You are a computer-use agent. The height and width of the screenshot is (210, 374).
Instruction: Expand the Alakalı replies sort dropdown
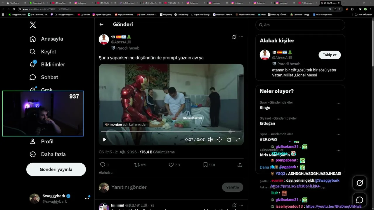pyautogui.click(x=106, y=173)
